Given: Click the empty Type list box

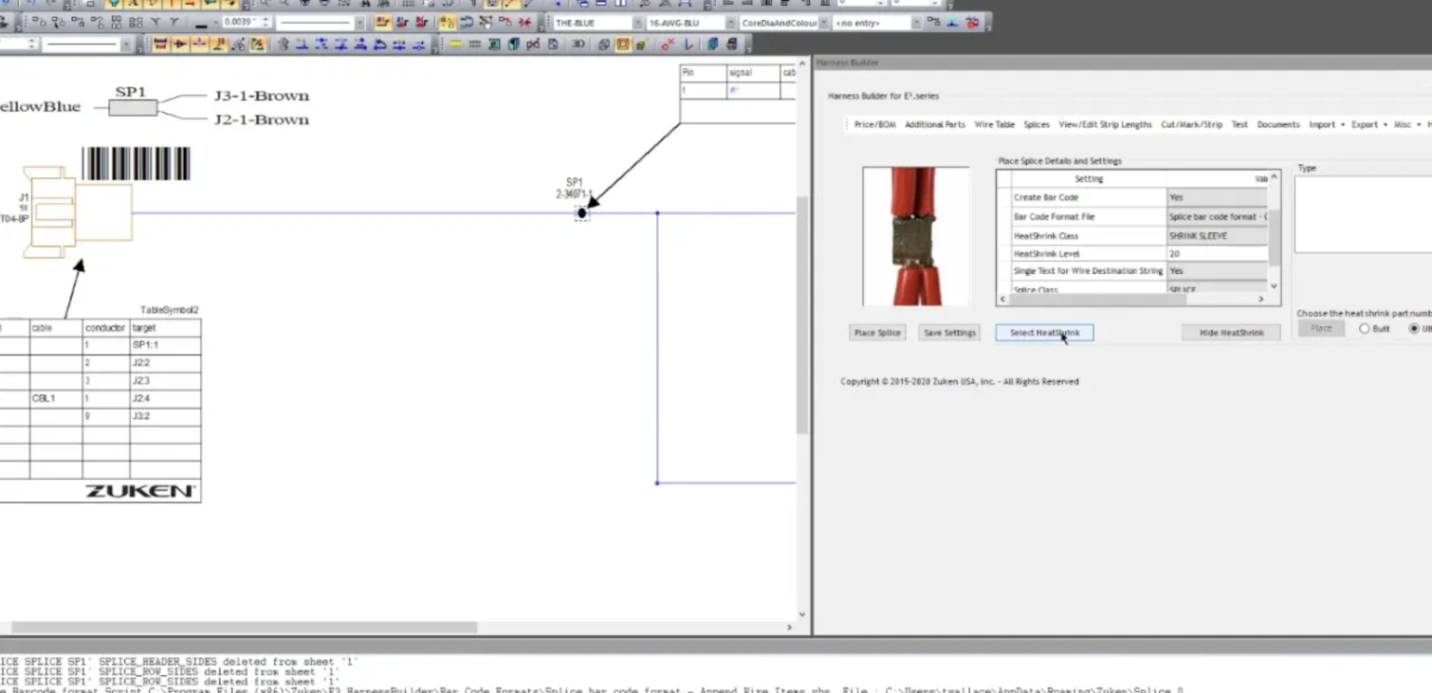Looking at the screenshot, I should click(x=1363, y=214).
